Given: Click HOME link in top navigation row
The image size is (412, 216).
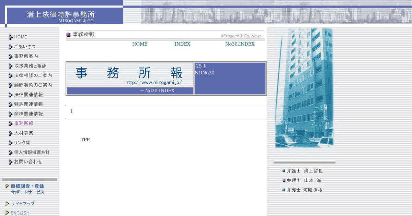Looking at the screenshot, I should (140, 44).
